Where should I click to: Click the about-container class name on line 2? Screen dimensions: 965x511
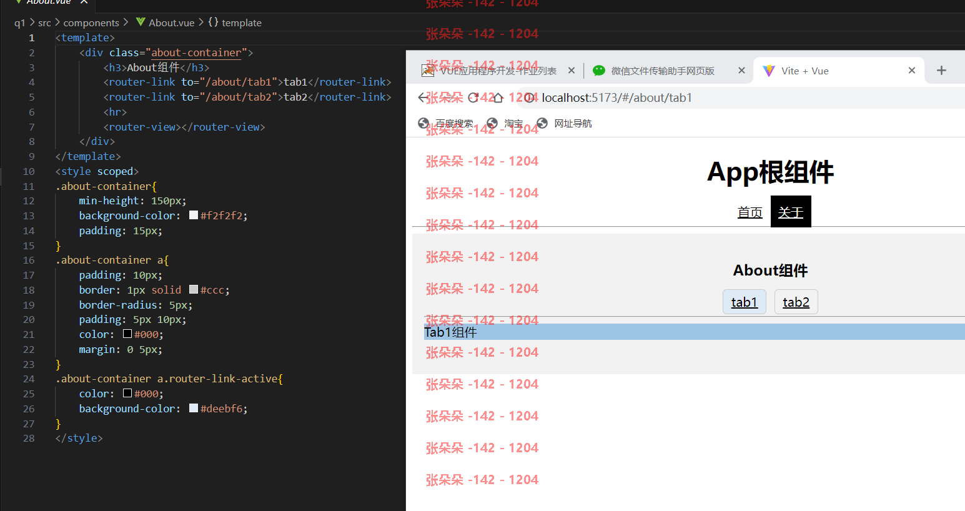pyautogui.click(x=196, y=52)
